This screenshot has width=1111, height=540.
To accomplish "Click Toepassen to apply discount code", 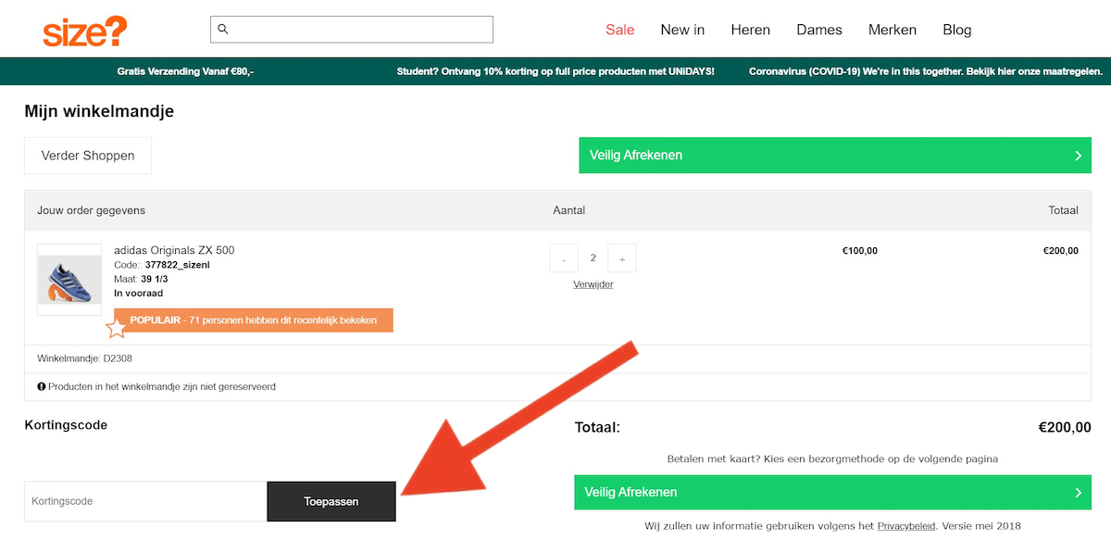I will (331, 501).
